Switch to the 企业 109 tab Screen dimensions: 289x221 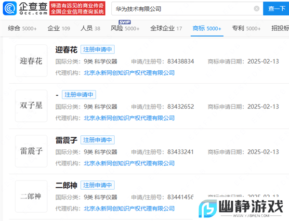[x=59, y=28]
